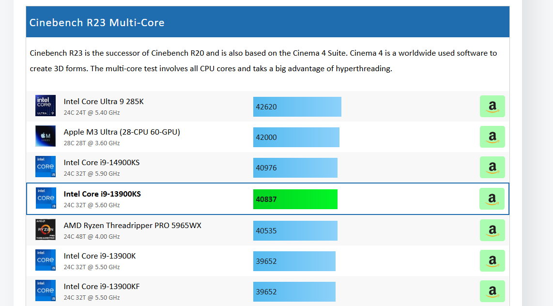Open the Intel Core i9-14900KS link

(102, 163)
